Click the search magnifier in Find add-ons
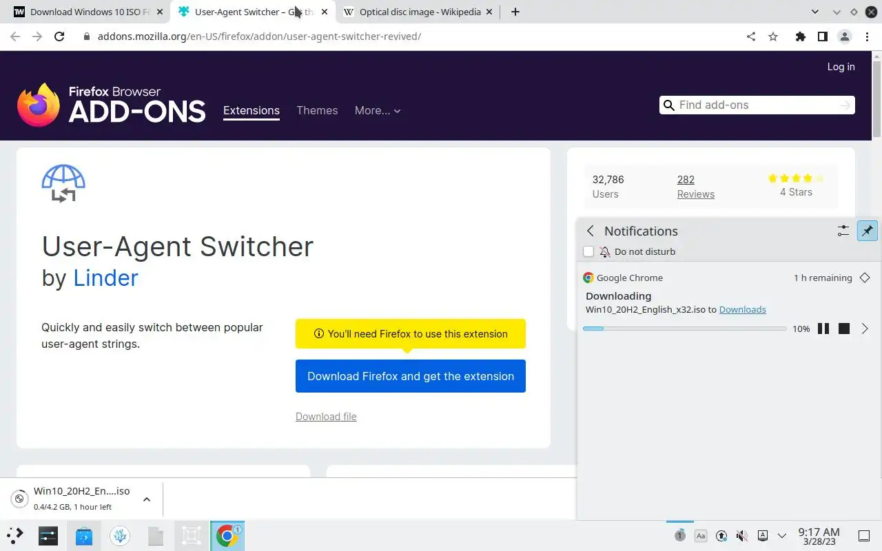The width and height of the screenshot is (882, 551). click(x=668, y=105)
